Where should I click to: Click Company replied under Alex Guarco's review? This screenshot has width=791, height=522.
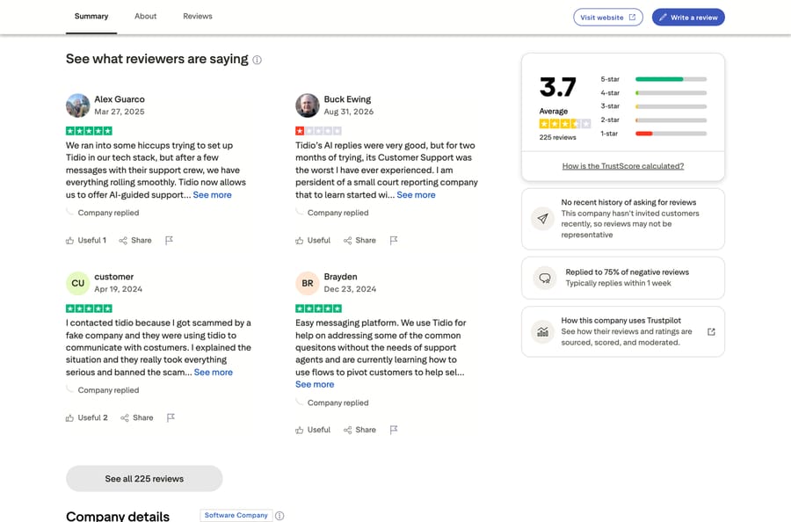pos(108,213)
